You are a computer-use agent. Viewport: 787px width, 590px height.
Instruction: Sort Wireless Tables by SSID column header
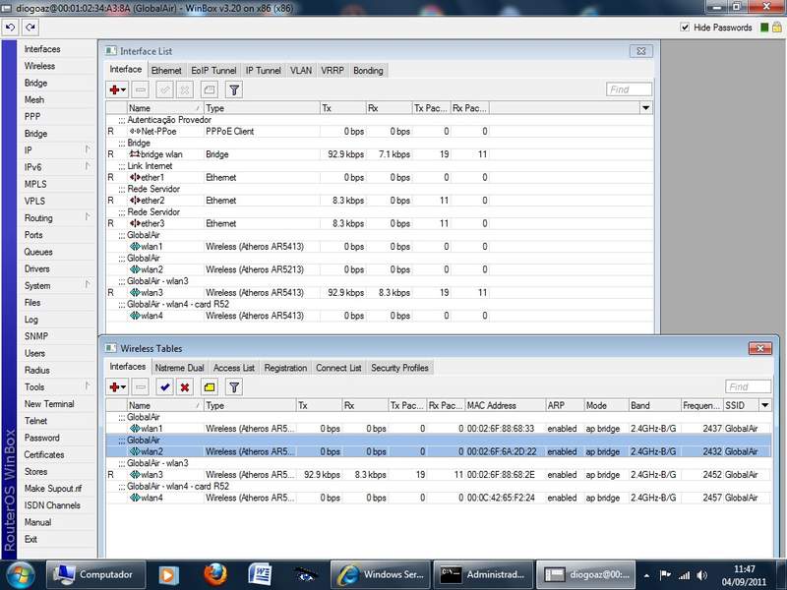pos(742,405)
